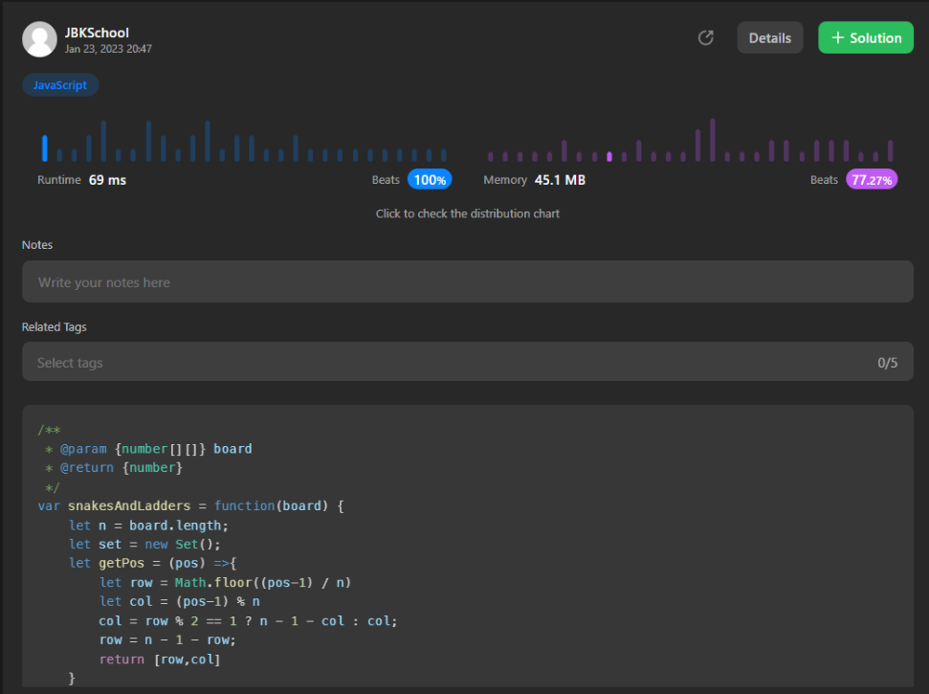
Task: Click the Runtime 69 ms label
Action: coord(82,179)
